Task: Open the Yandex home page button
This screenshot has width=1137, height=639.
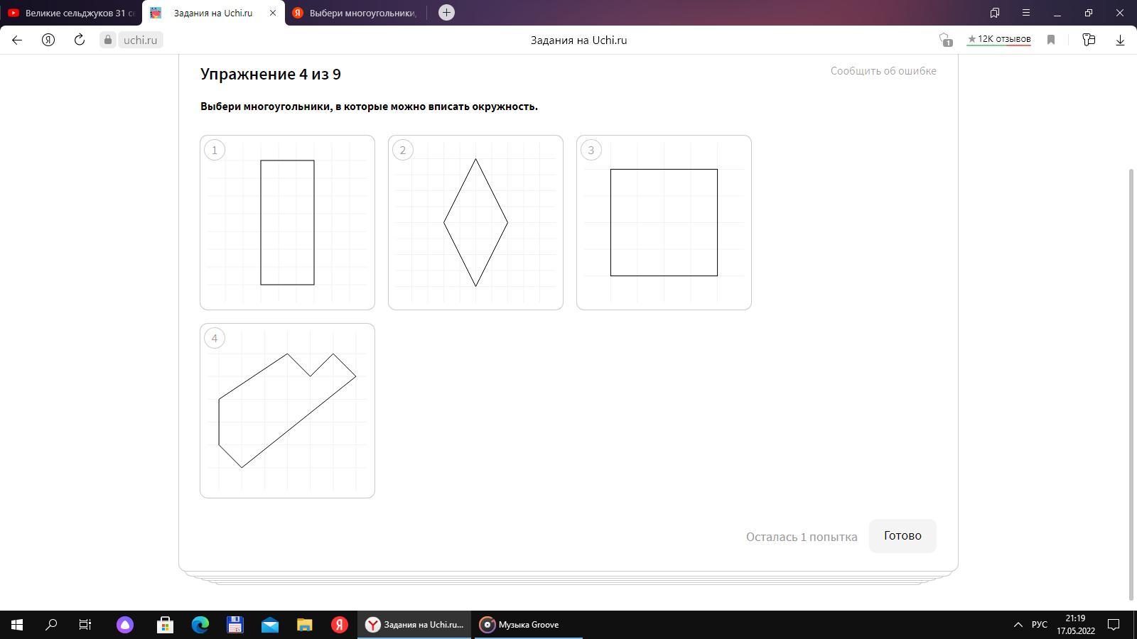Action: click(x=48, y=40)
